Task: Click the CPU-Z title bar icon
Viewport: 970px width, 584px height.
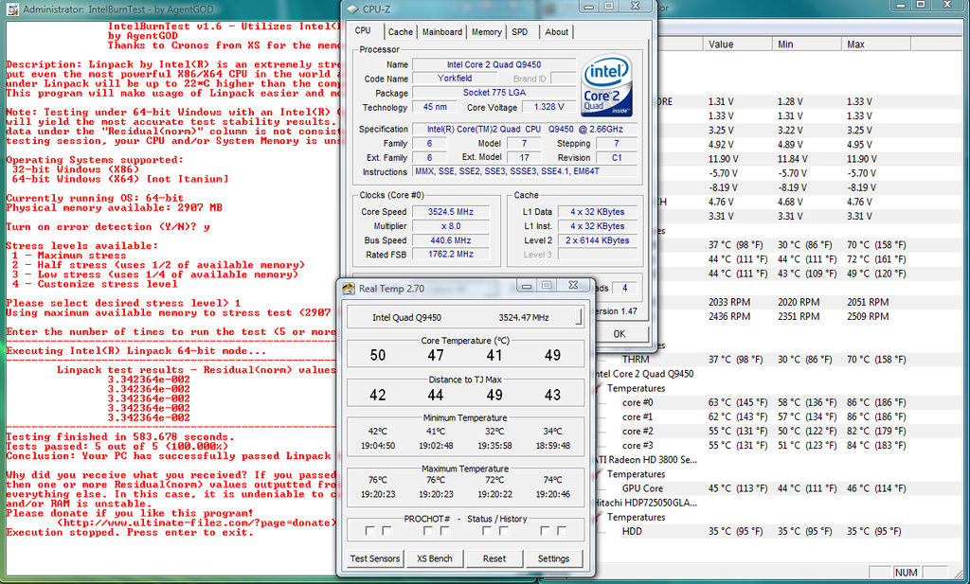Action: 352,9
